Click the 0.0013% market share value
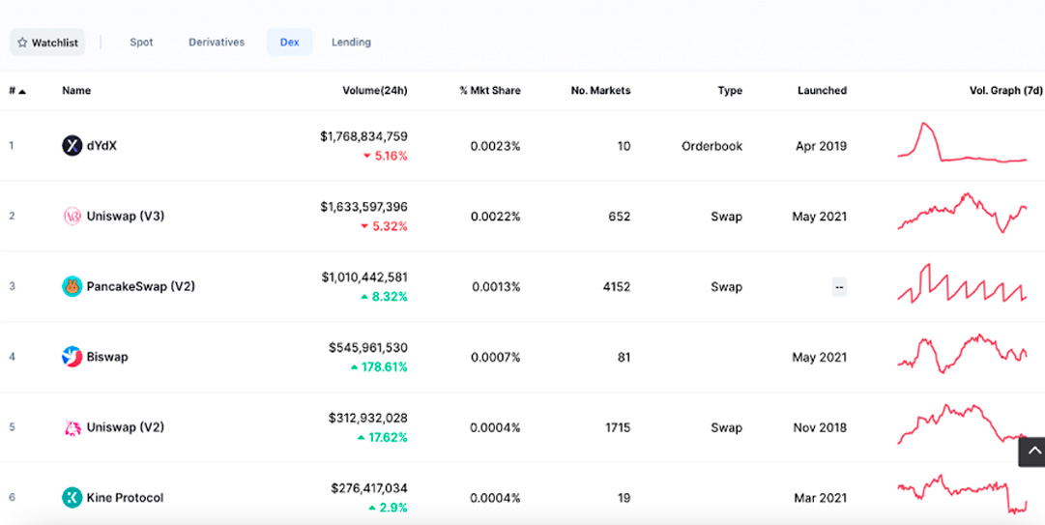This screenshot has height=525, width=1045. pos(497,287)
